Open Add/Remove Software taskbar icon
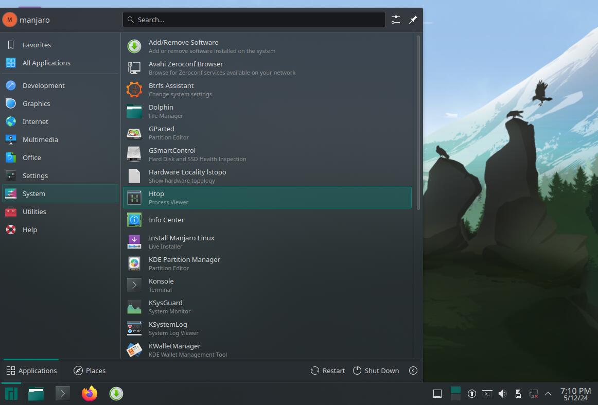This screenshot has width=598, height=405. 116,394
